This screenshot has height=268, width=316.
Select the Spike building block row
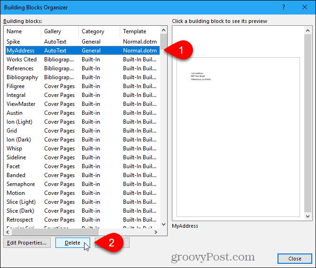(83, 42)
